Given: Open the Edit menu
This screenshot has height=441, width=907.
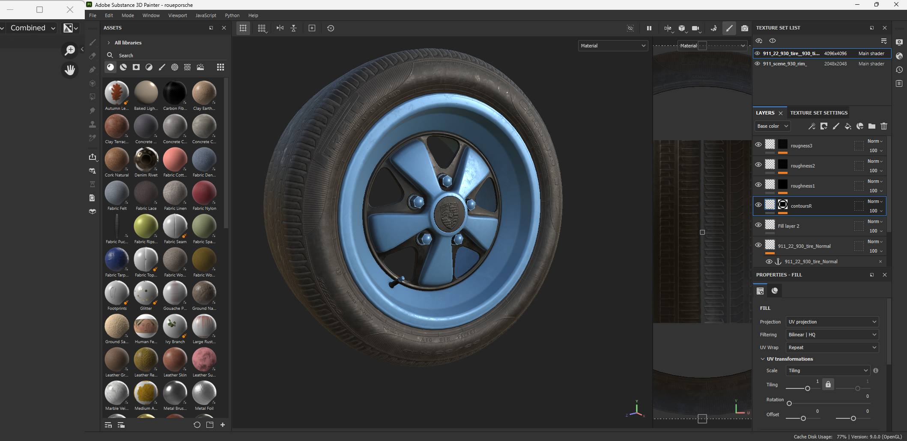Looking at the screenshot, I should point(109,15).
